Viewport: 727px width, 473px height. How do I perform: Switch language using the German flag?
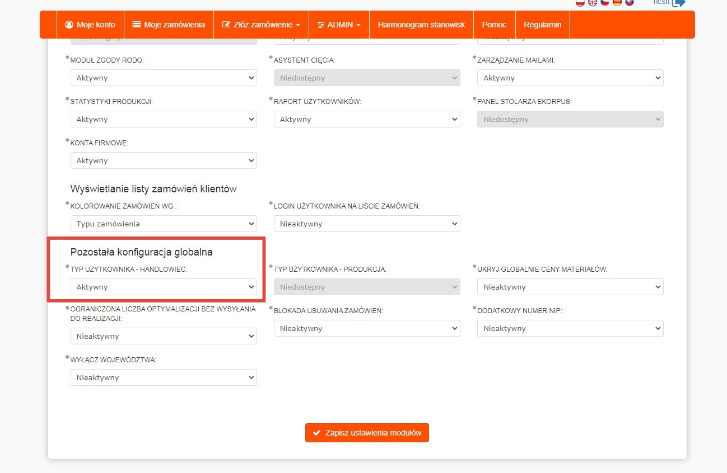point(617,2)
